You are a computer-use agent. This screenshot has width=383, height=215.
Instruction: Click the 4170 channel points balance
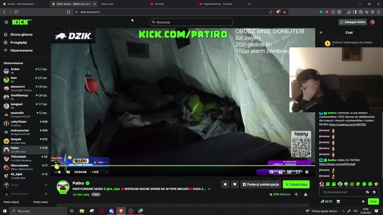[x=326, y=202]
